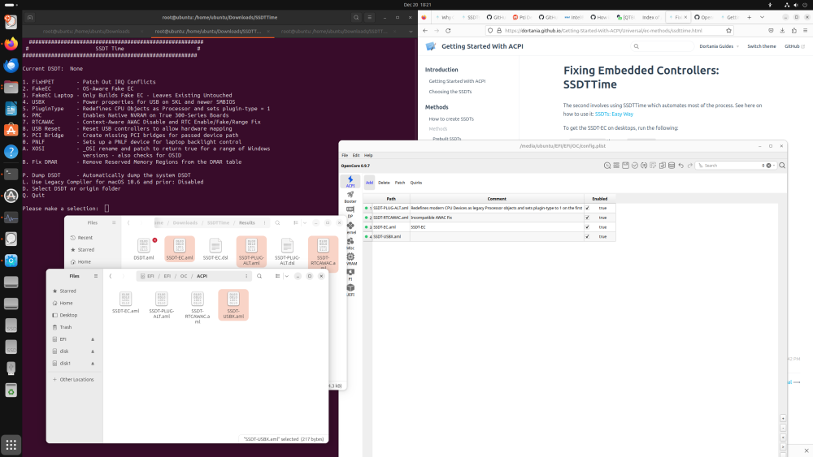Viewport: 813px width, 457px height.
Task: Open Thunderbird from the Ubuntu dock
Action: click(x=11, y=65)
